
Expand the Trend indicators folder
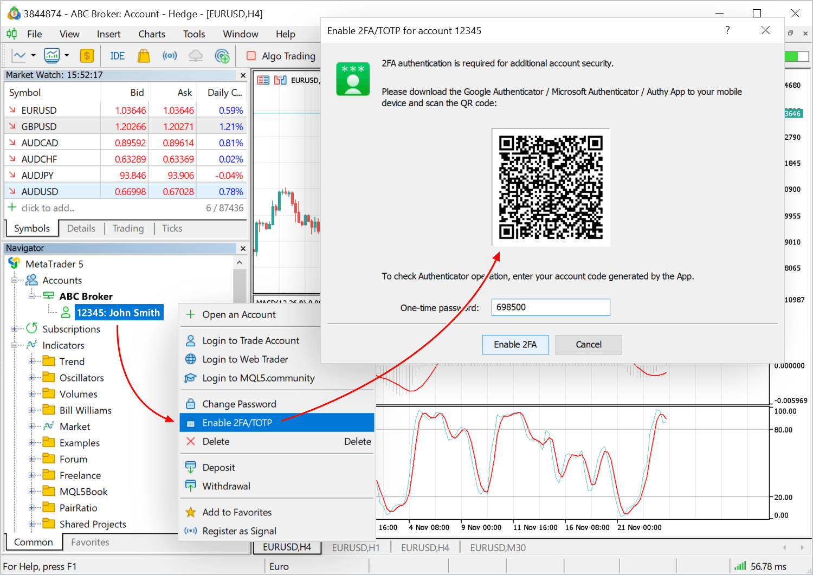tap(33, 361)
